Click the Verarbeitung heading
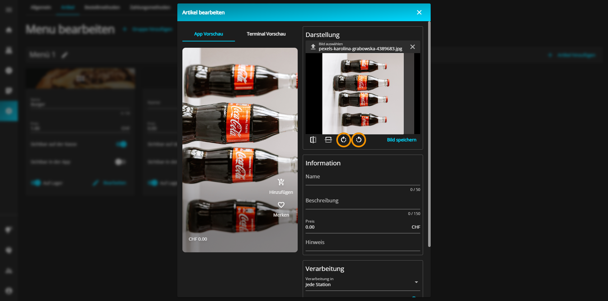The height and width of the screenshot is (301, 608). pos(325,269)
